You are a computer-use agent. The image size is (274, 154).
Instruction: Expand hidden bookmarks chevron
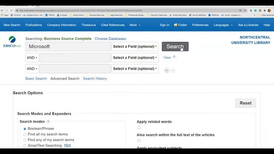point(254,15)
